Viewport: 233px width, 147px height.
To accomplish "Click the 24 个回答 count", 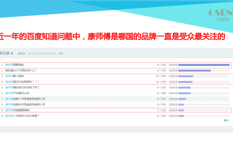I will [x=161, y=82].
